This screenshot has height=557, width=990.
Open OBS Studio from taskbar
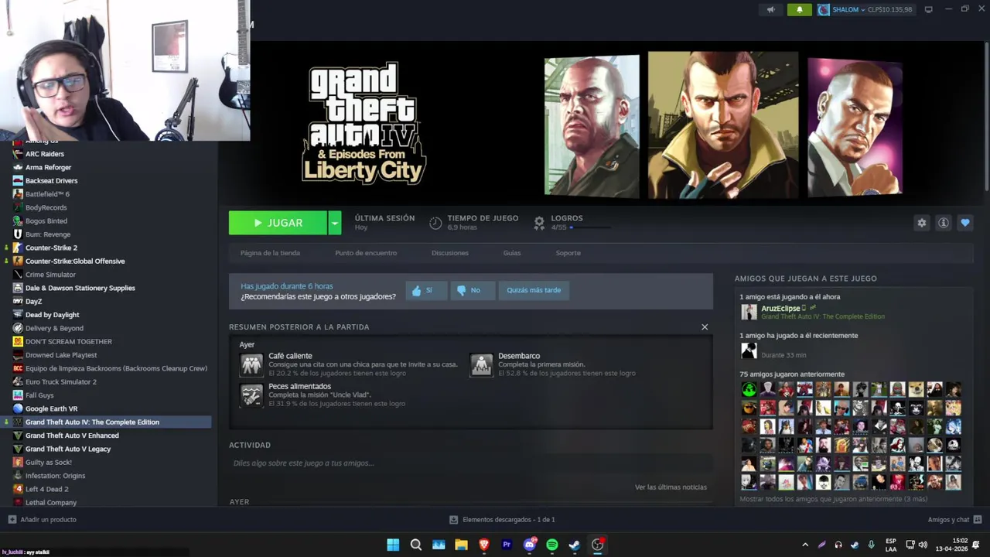click(598, 545)
